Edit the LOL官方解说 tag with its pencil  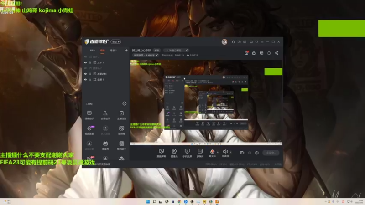click(187, 51)
